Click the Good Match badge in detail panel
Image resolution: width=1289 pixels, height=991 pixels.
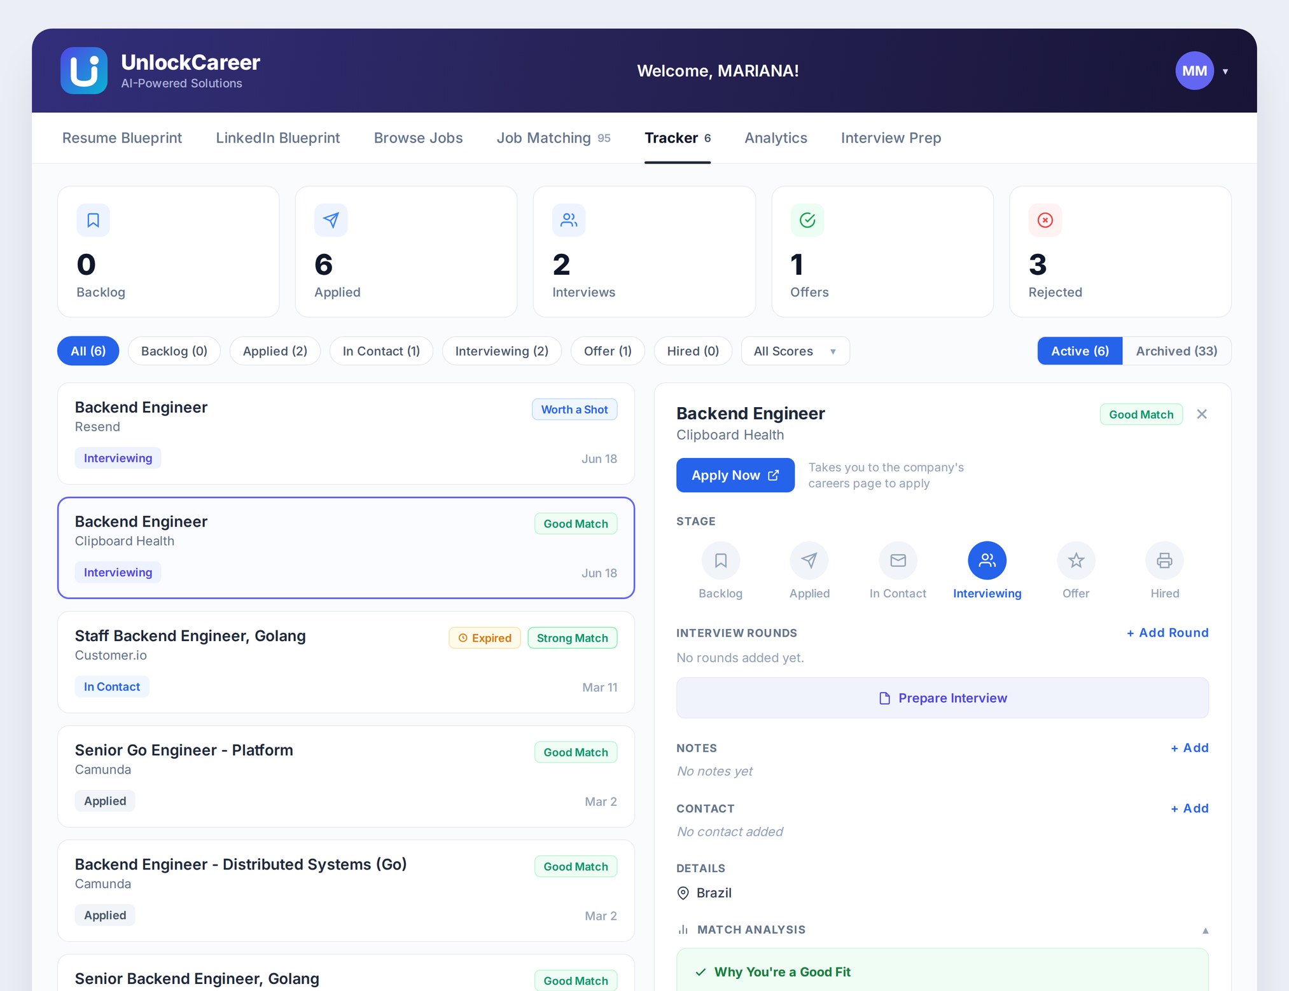click(x=1141, y=415)
